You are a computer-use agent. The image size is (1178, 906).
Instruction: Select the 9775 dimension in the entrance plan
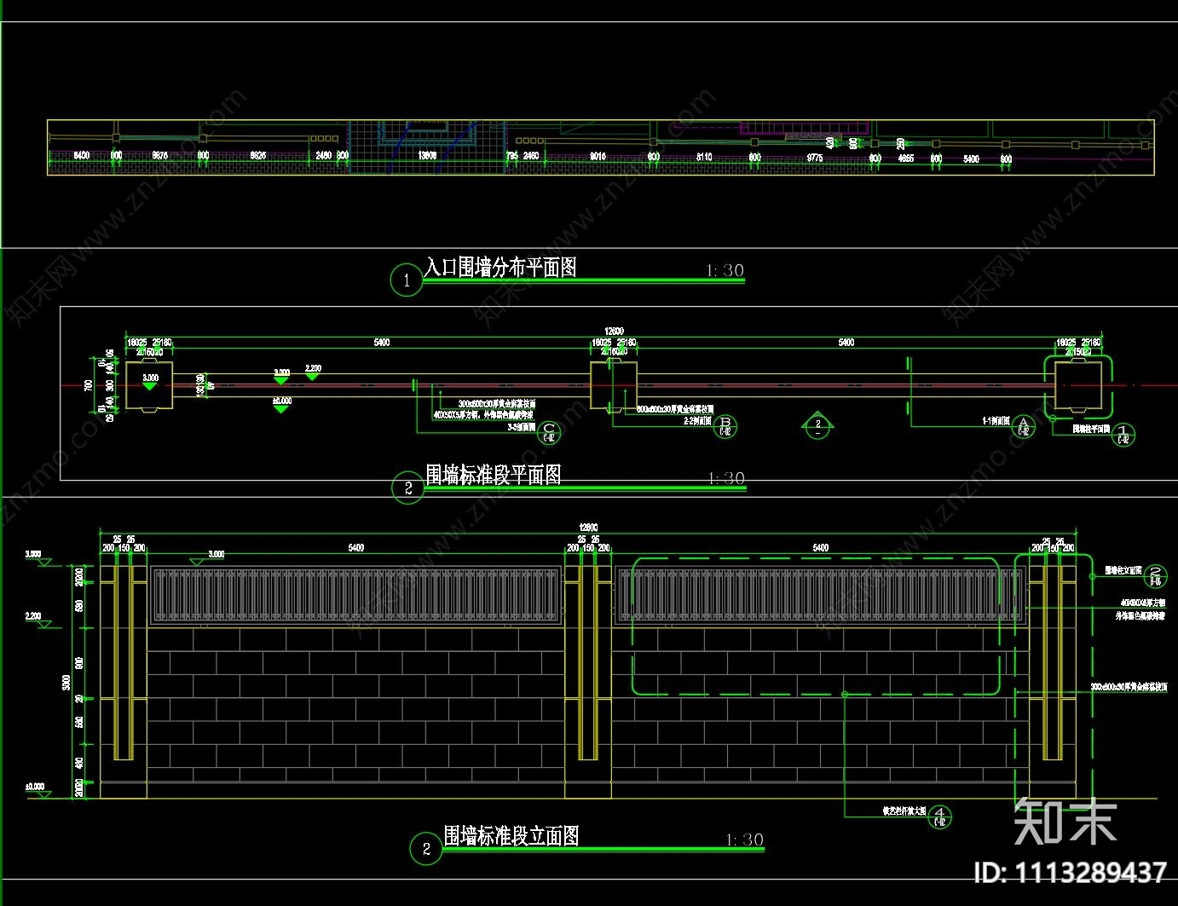[815, 158]
